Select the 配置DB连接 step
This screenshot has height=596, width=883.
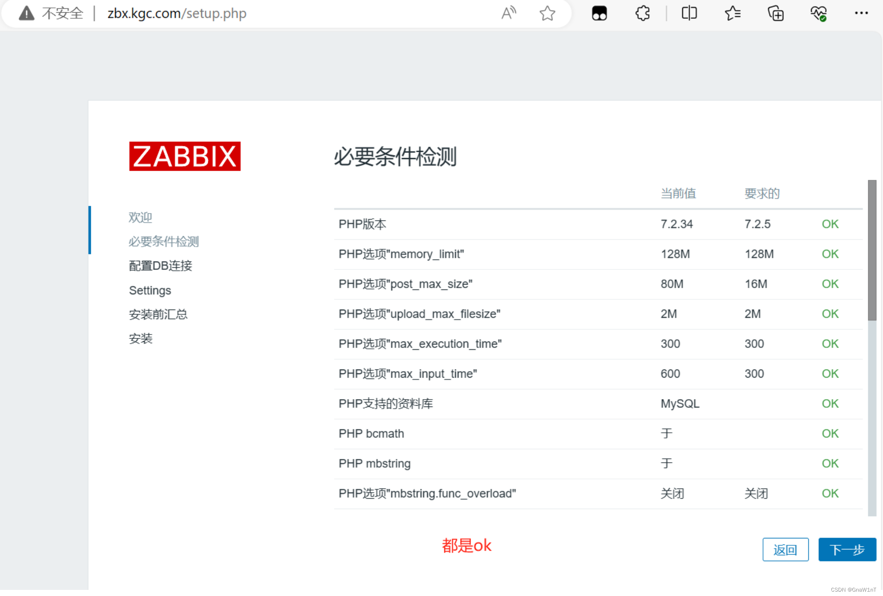[x=160, y=265]
